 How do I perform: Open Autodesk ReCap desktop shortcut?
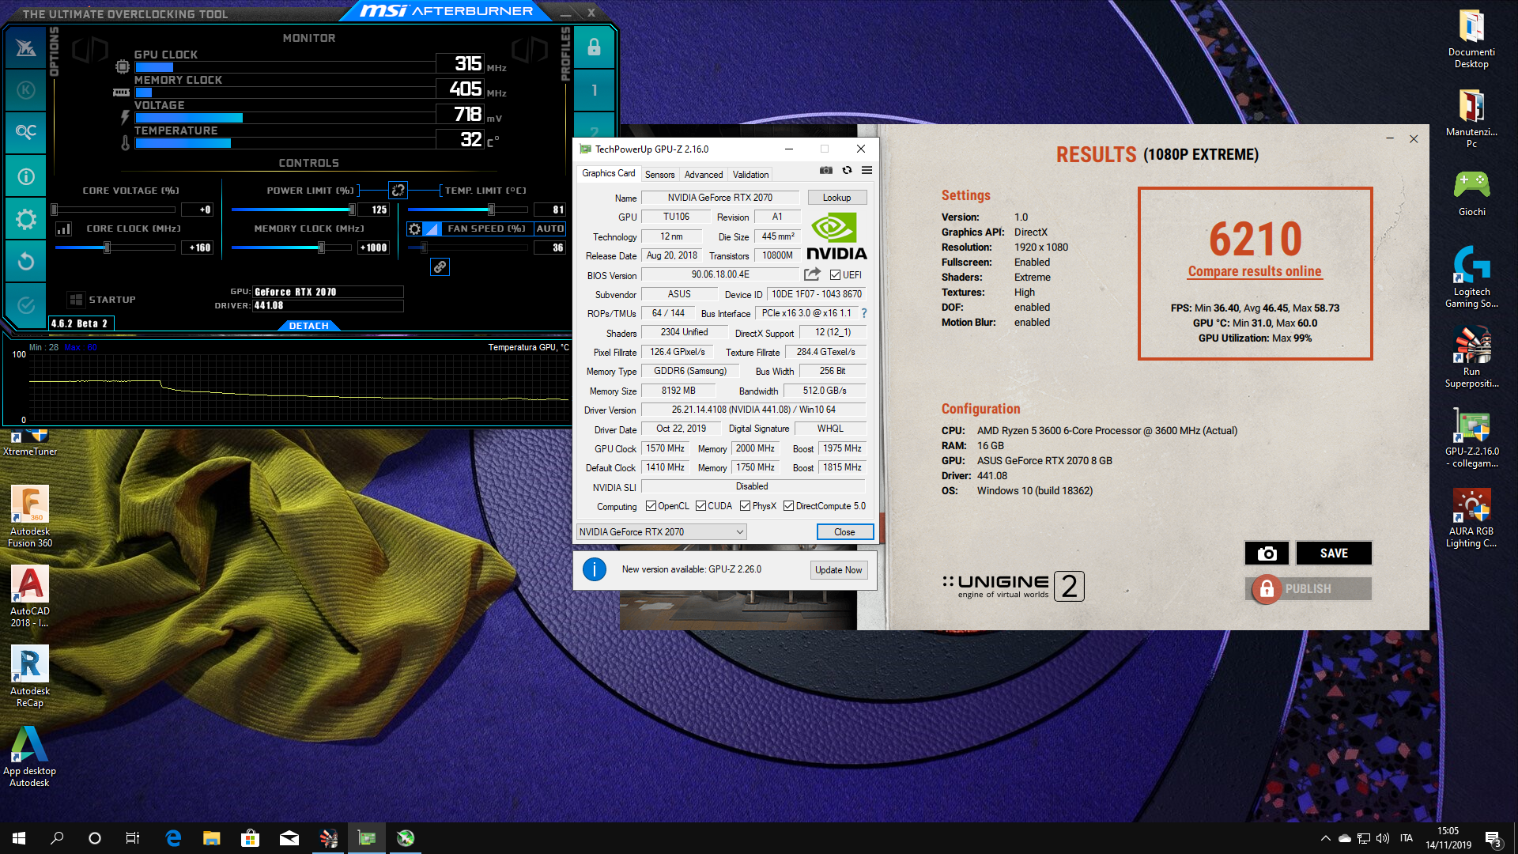(x=30, y=677)
